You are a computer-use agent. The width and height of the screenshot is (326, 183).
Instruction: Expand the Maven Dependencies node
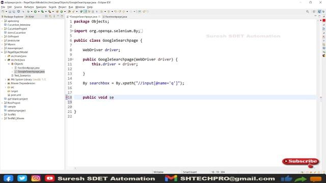point(6,83)
